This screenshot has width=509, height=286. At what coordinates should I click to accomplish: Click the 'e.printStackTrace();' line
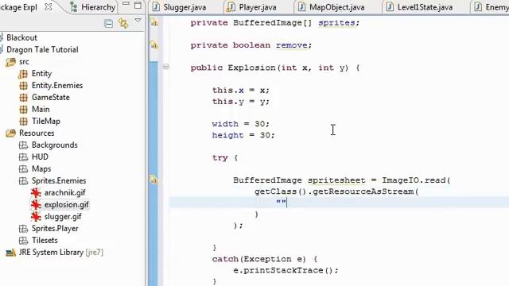[286, 270]
